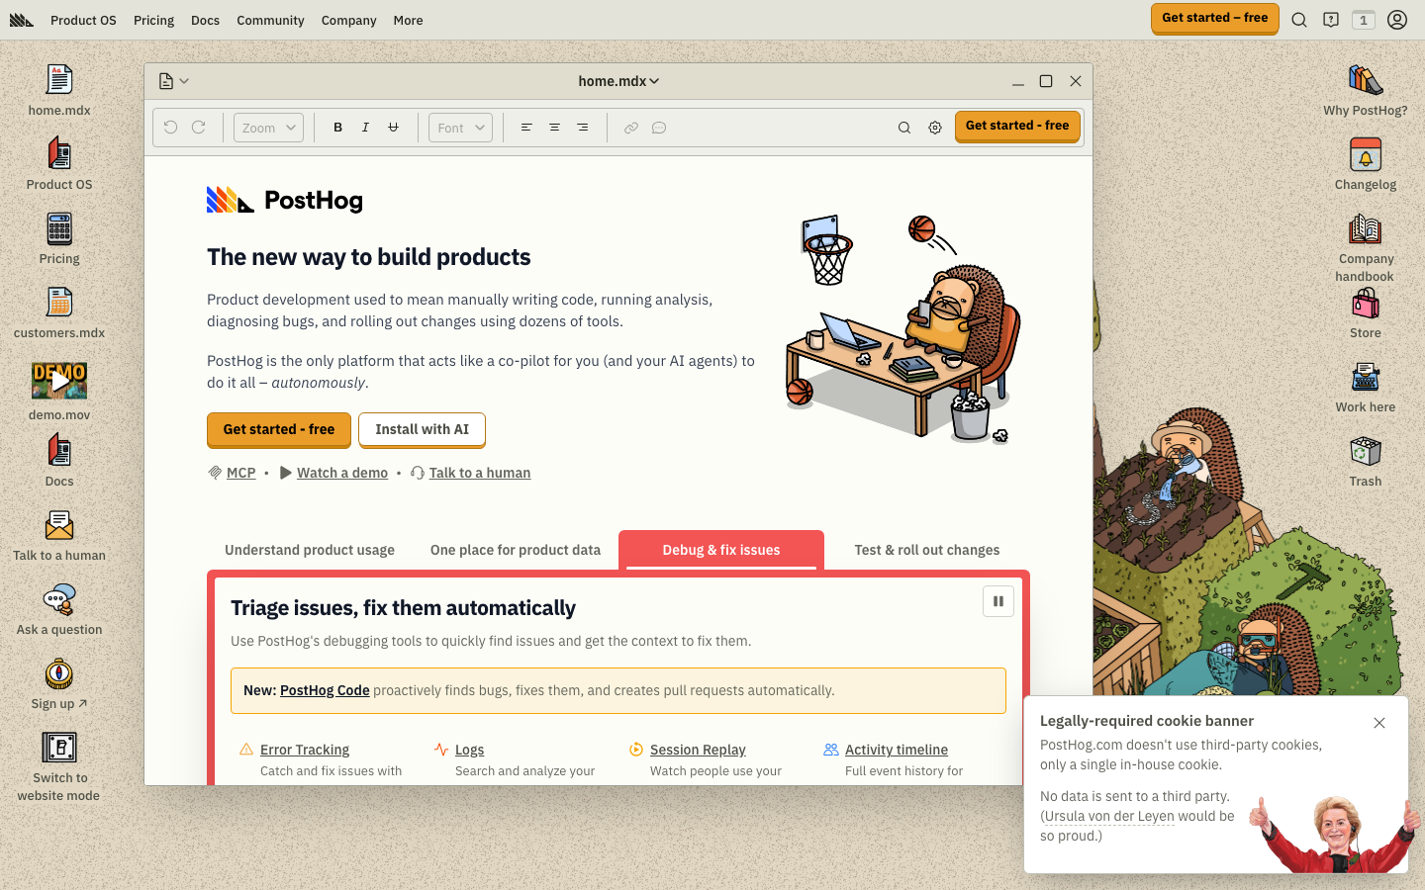Pause the feature tab slideshow
The height and width of the screenshot is (890, 1425).
click(998, 601)
